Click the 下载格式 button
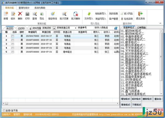 (136, 105)
